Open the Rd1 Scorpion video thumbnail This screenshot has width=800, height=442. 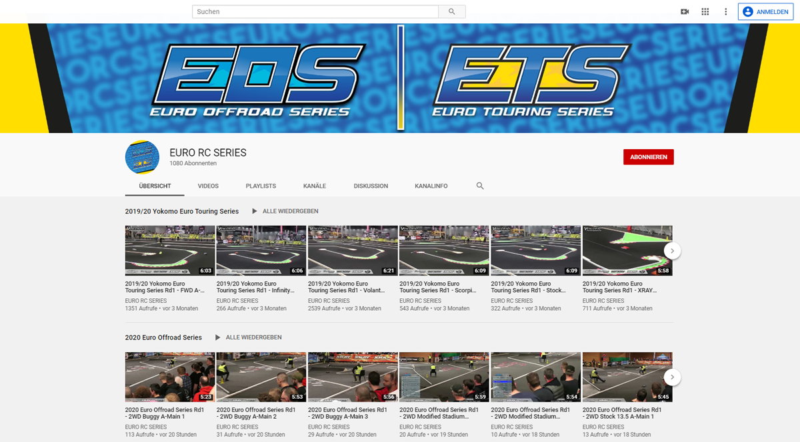pyautogui.click(x=444, y=250)
